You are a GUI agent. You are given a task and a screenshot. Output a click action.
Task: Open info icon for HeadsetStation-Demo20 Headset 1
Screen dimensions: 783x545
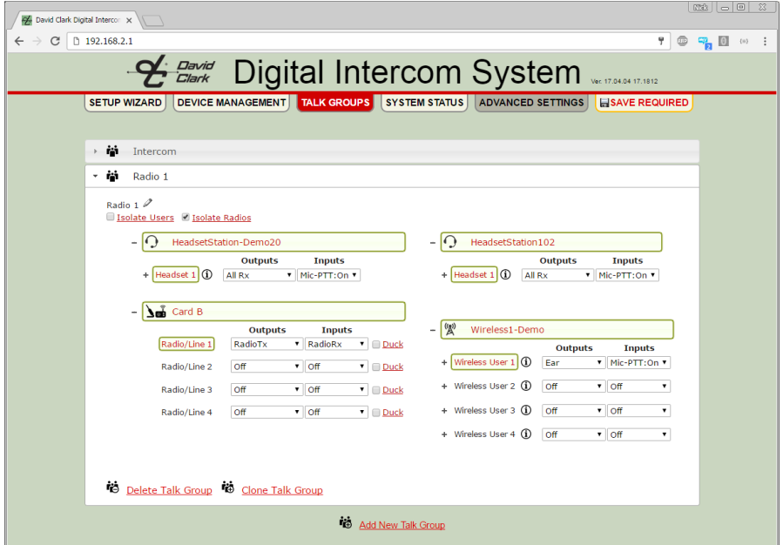coord(207,274)
